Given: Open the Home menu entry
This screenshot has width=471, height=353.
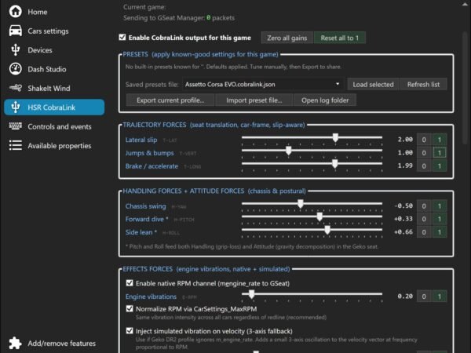Looking at the screenshot, I should click(38, 12).
